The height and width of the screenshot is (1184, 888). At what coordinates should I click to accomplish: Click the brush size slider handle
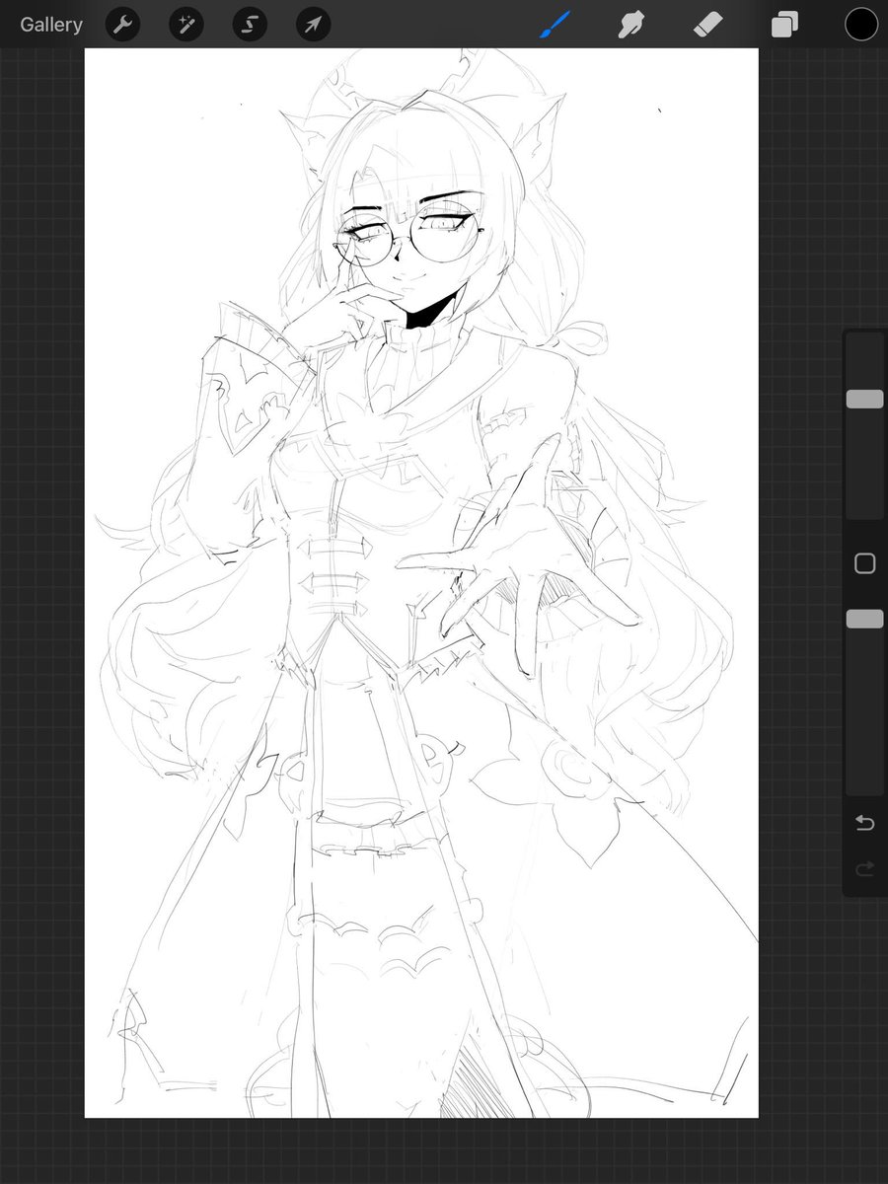pos(864,399)
